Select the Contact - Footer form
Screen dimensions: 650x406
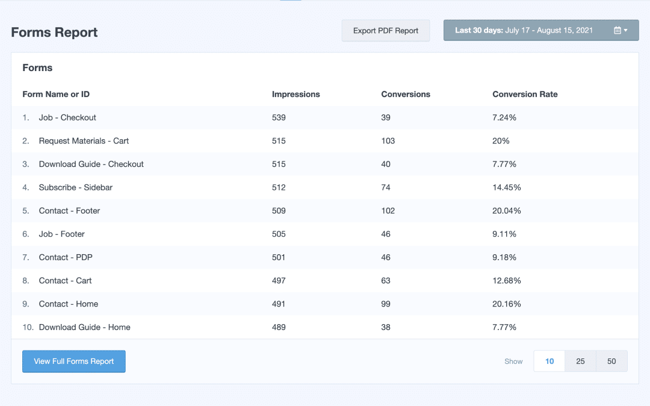69,211
